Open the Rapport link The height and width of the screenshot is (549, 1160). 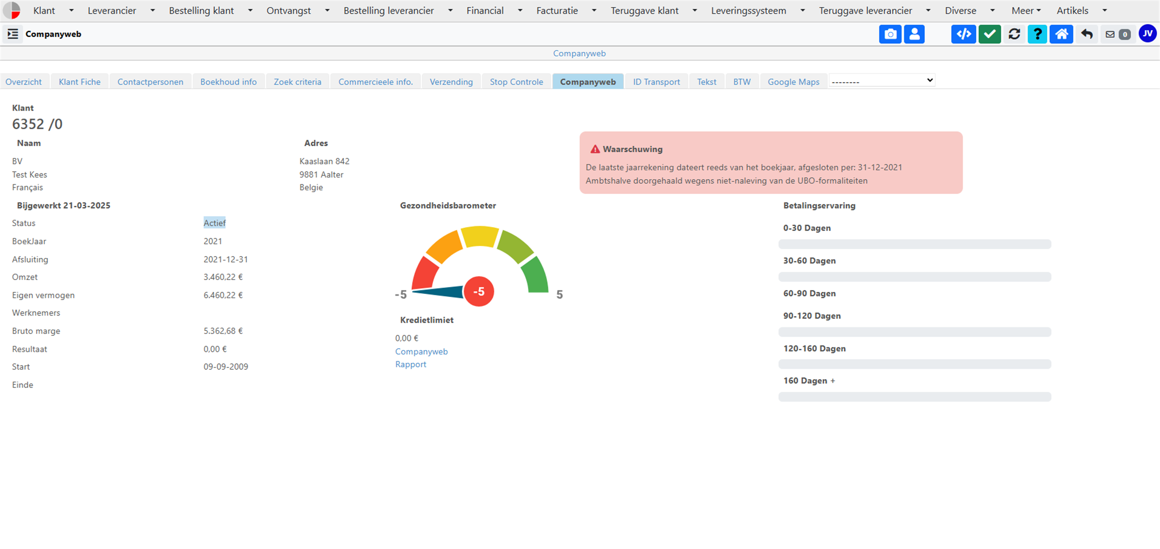[410, 364]
